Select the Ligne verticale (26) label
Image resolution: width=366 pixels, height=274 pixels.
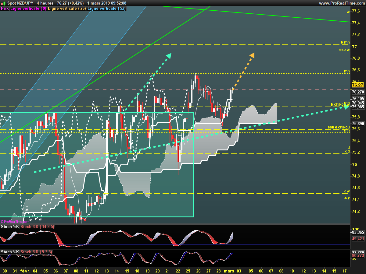pyautogui.click(x=67, y=9)
